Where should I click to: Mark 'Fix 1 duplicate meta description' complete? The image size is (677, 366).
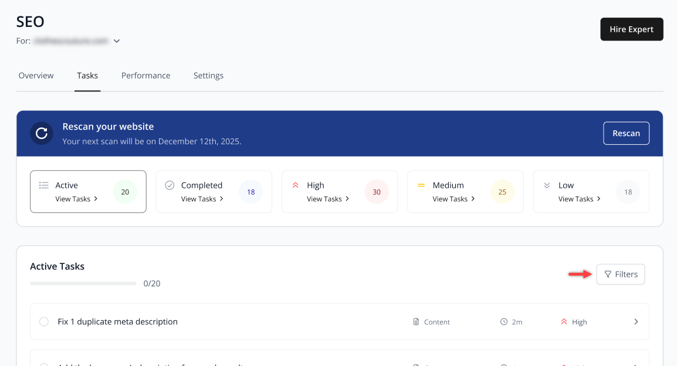pos(44,321)
